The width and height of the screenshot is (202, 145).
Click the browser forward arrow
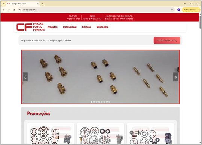tap(9, 10)
